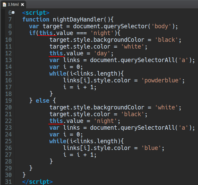Click 'backgroundColor' on line 10
This screenshot has width=198, height=185.
[x=119, y=40]
